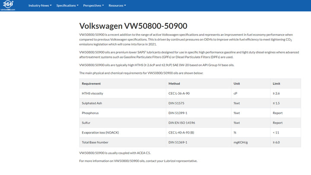This screenshot has width=311, height=175.
Task: Click the Limit column header
Action: [286, 83]
